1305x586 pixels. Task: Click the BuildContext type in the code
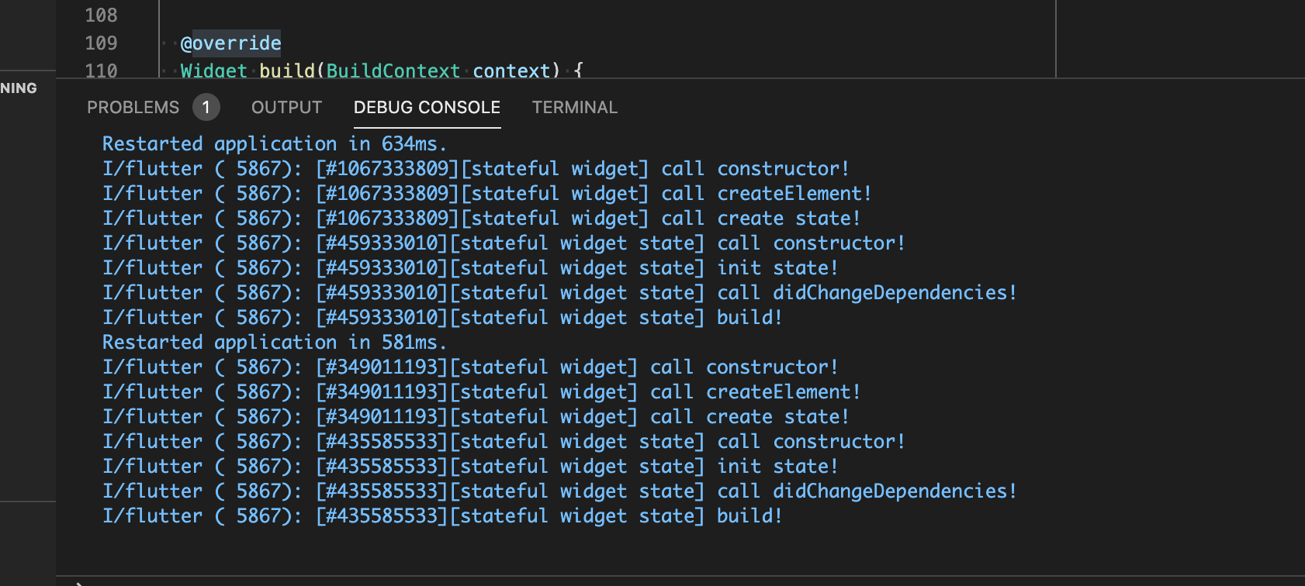pyautogui.click(x=393, y=71)
